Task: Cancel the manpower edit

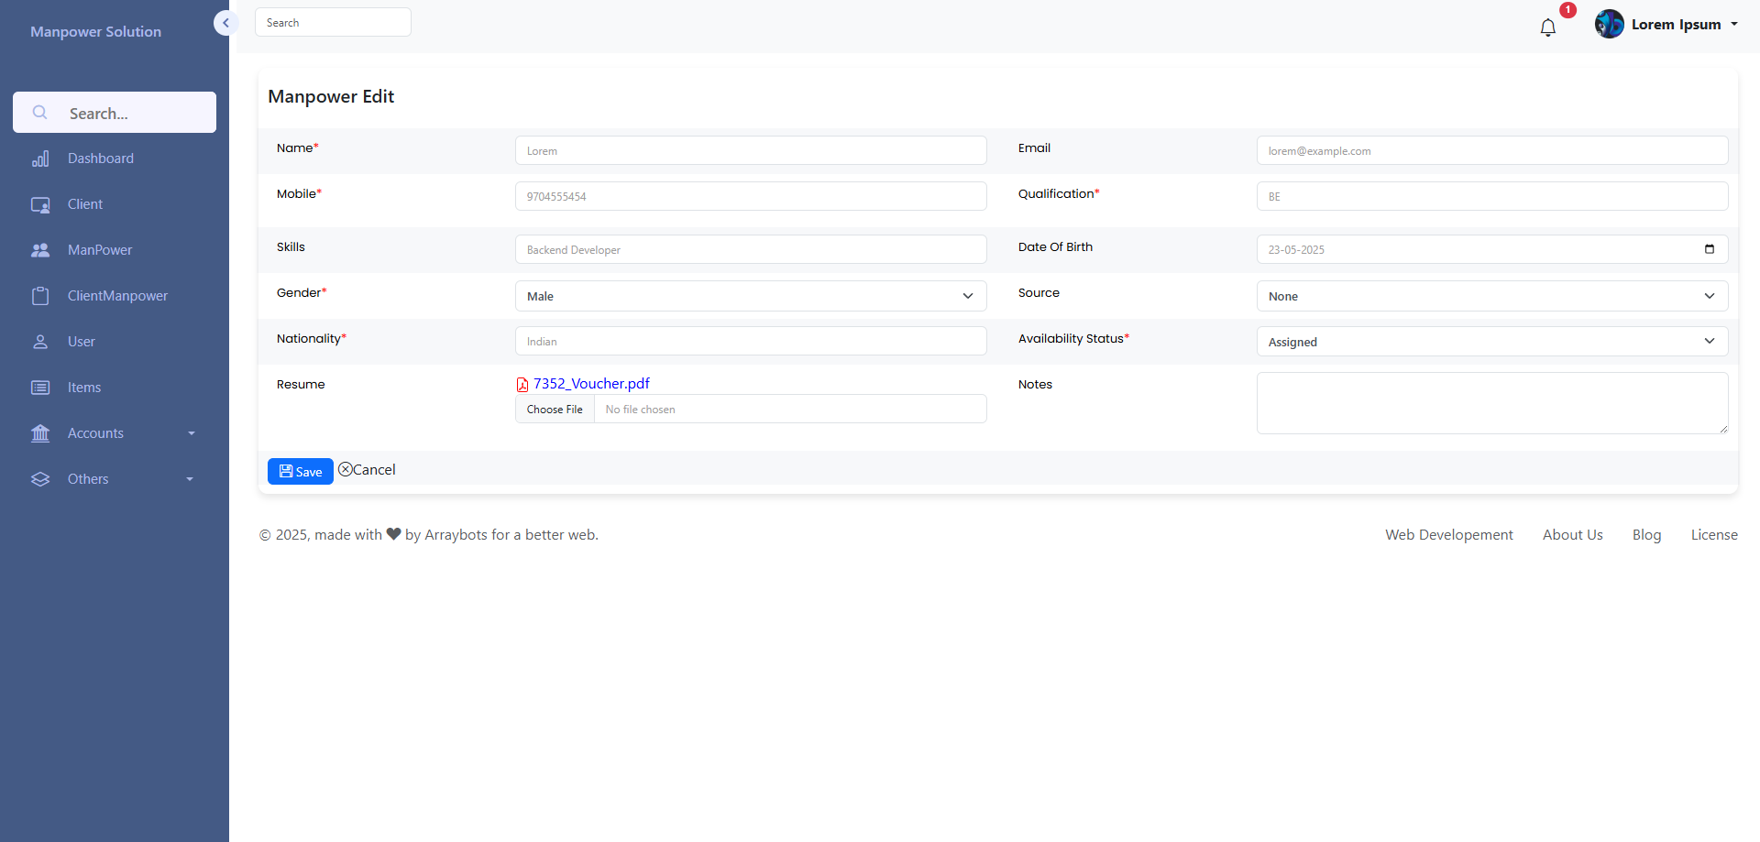Action: 368,470
